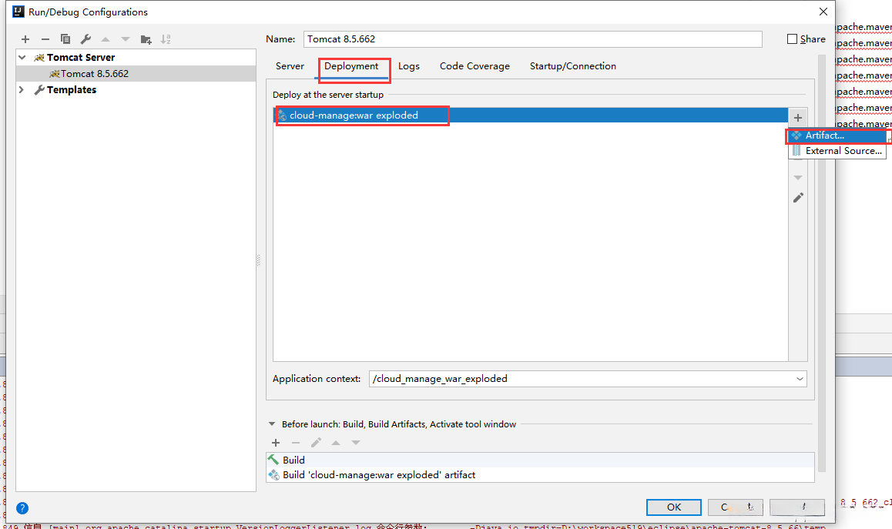Move deployed artifact down with side arrow
This screenshot has width=892, height=529.
click(798, 178)
